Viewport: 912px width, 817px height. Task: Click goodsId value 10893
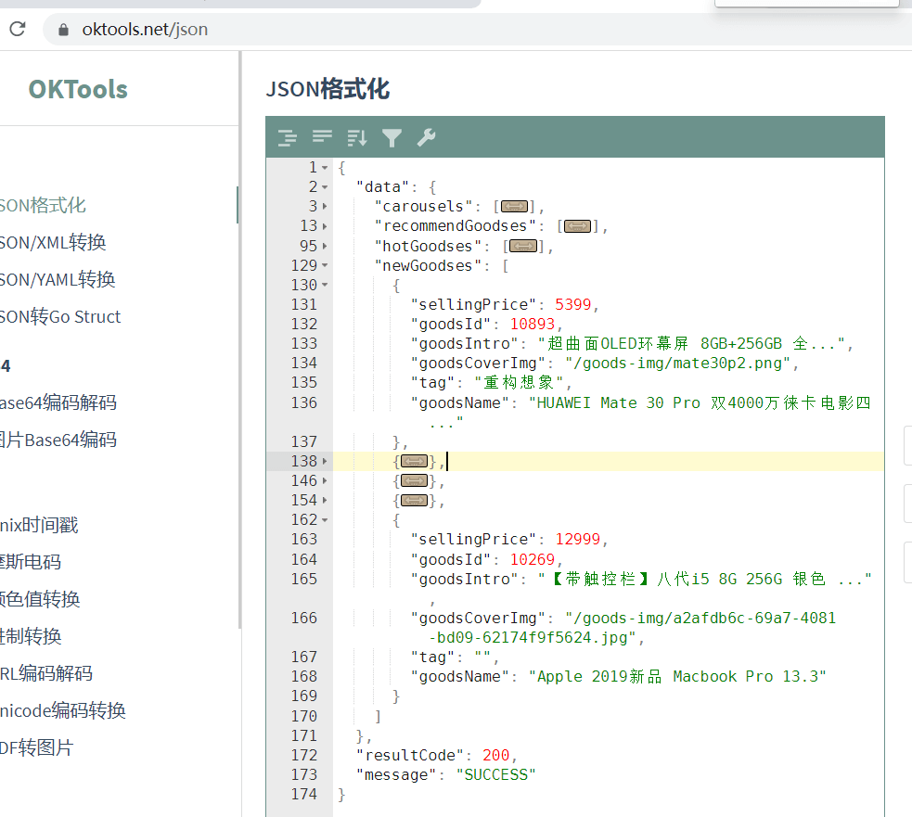[x=533, y=324]
